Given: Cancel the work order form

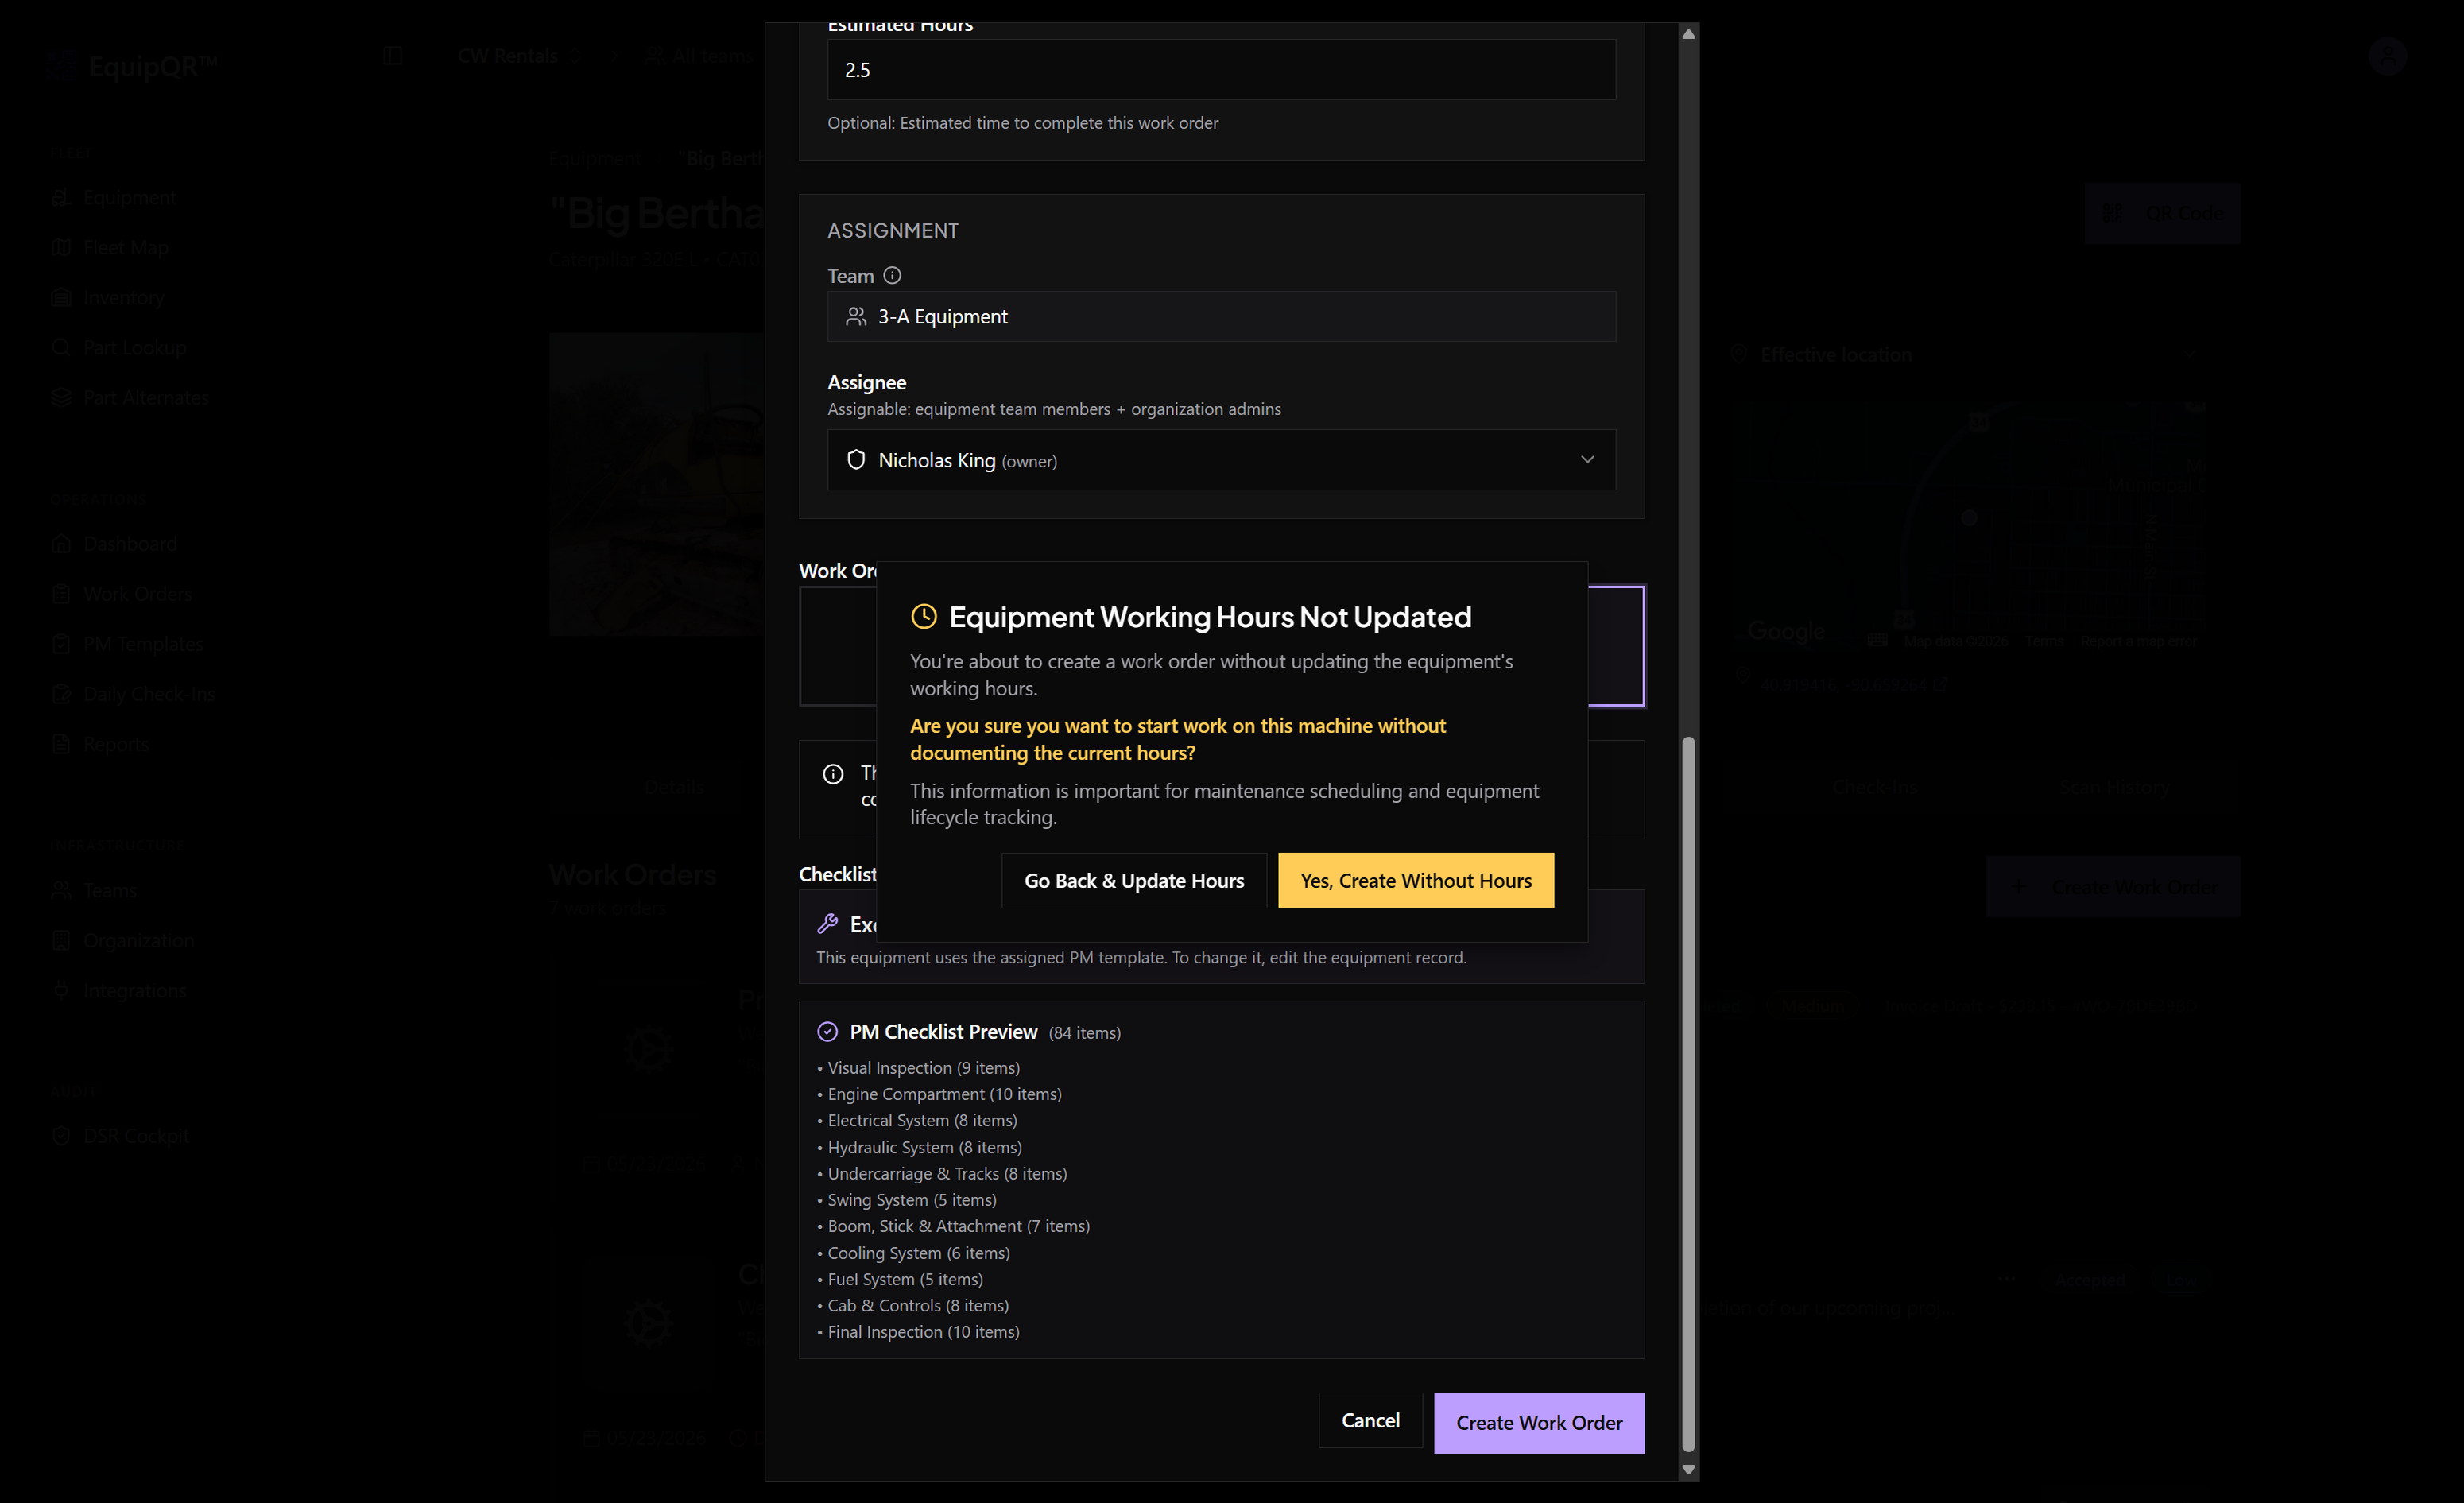Looking at the screenshot, I should (x=1370, y=1421).
